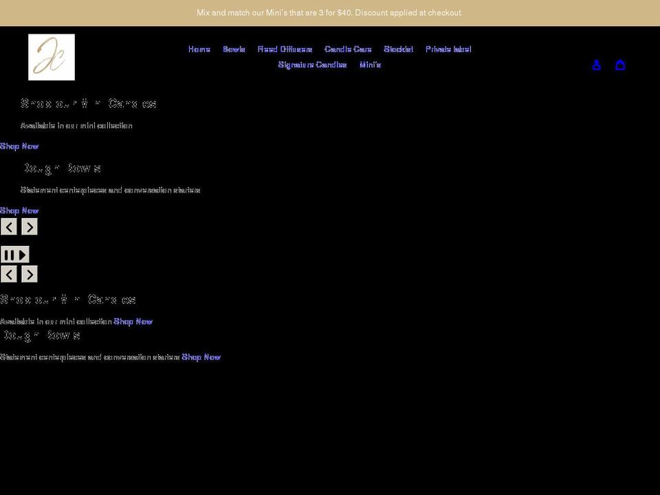
Task: Select Home in the navigation
Action: tap(199, 49)
